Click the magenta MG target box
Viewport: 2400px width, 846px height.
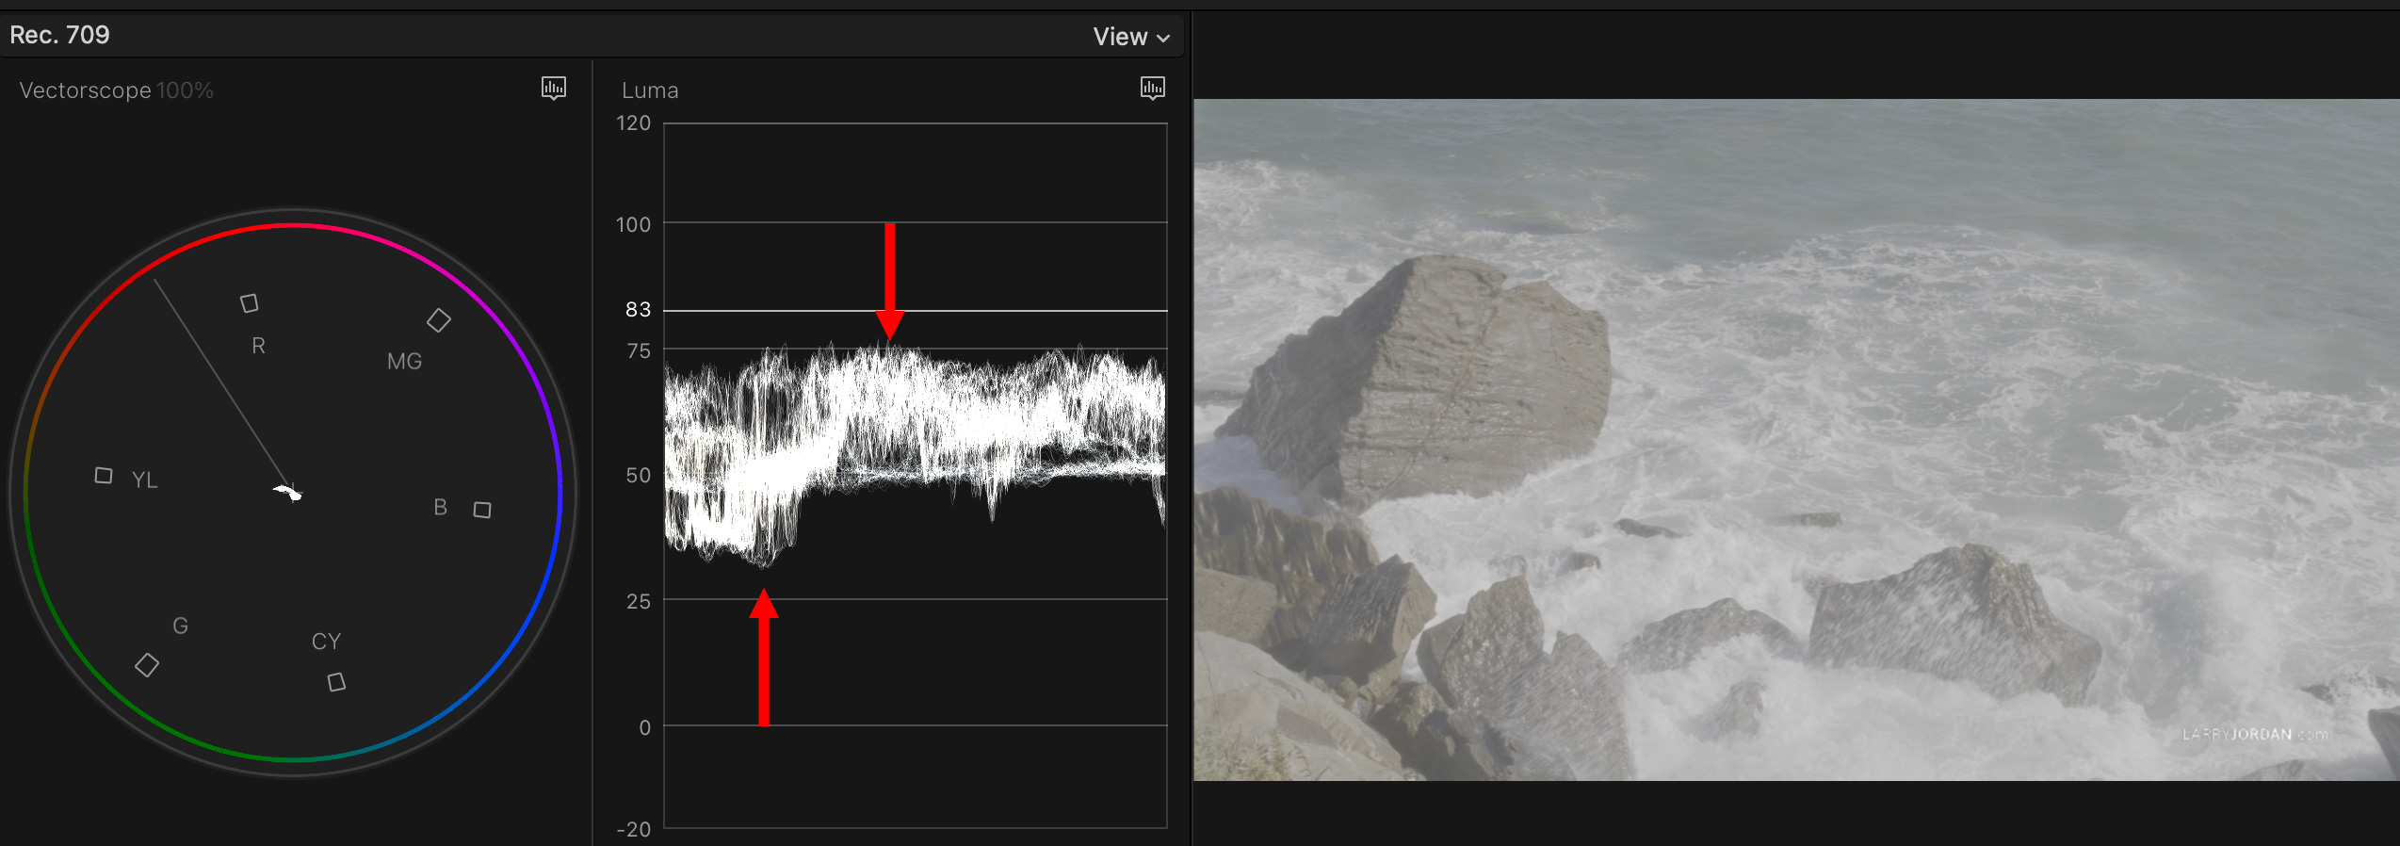point(439,320)
